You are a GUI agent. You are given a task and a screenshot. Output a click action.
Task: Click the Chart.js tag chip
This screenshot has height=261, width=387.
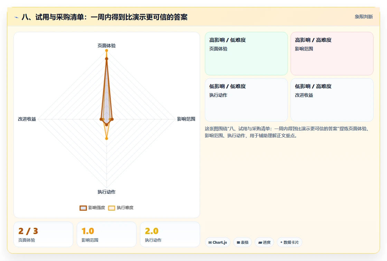tap(218, 242)
